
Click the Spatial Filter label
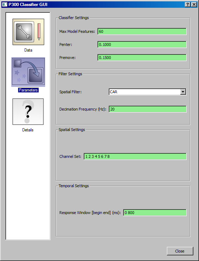point(71,92)
